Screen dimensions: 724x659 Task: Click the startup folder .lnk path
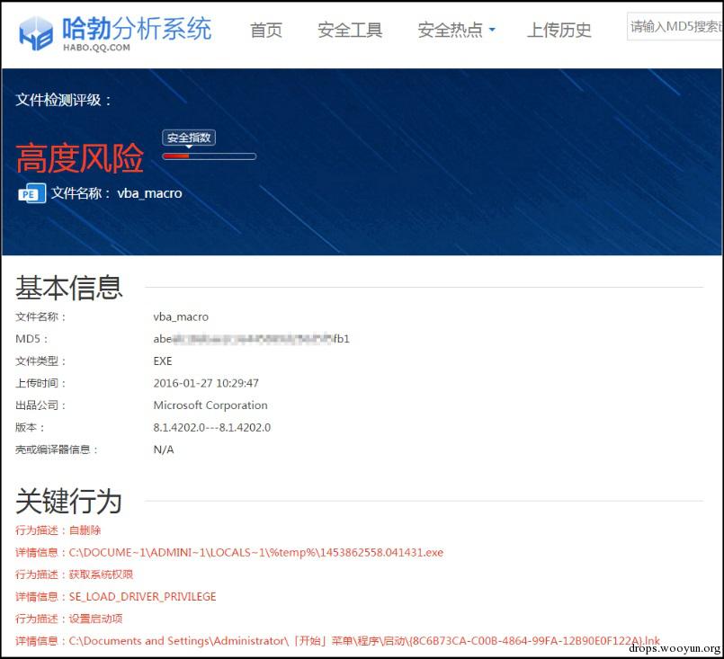pos(364,641)
